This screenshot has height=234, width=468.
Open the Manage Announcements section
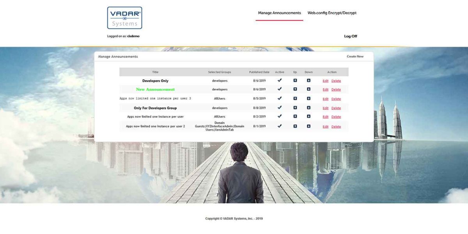click(279, 12)
